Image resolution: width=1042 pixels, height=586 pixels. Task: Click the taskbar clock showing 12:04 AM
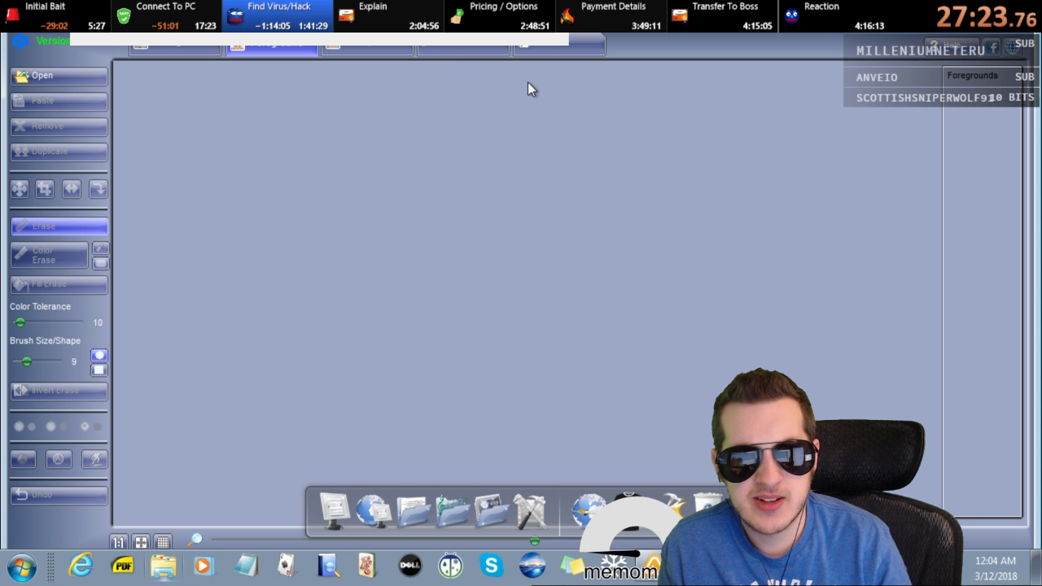click(996, 568)
